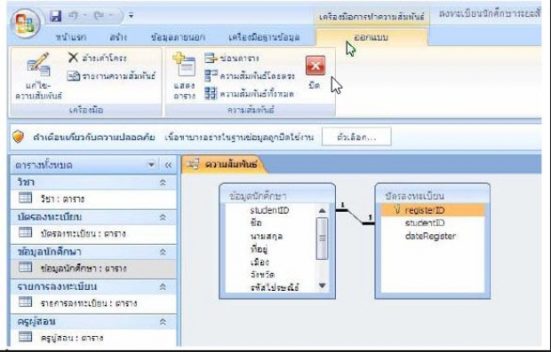Click the red ปิด close relationships button
Viewport: 551px width, 352px height.
coord(315,66)
